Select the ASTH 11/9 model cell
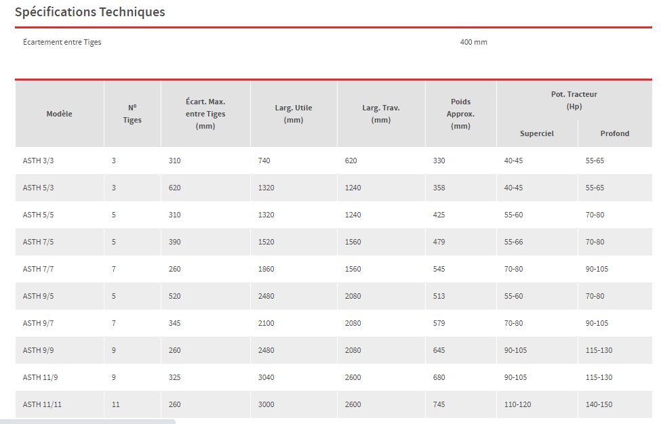Image resolution: width=661 pixels, height=424 pixels. coord(40,377)
